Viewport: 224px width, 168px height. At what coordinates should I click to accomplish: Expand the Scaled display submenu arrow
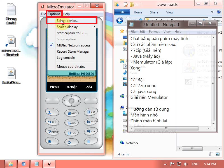(x=94, y=27)
